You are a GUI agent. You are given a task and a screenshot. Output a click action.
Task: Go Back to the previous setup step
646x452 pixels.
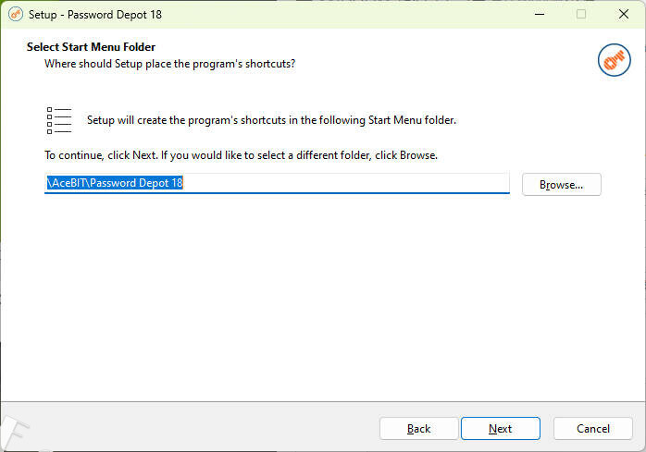pyautogui.click(x=418, y=428)
